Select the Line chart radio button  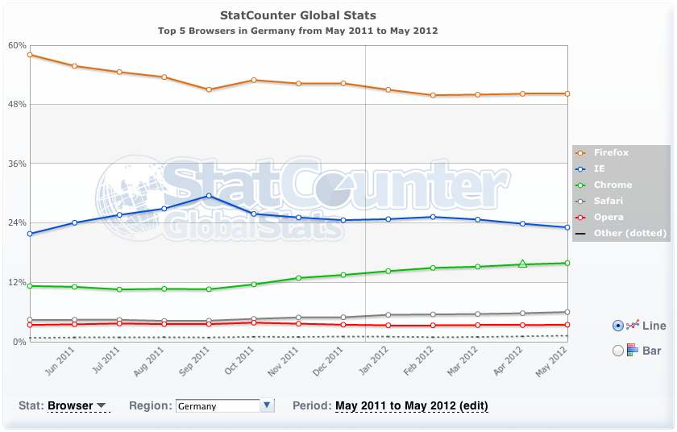[618, 326]
